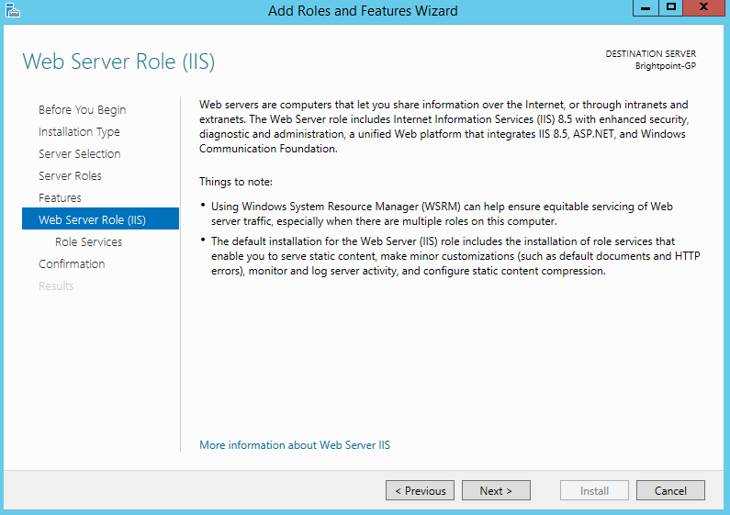
Task: Click the Add Roles and Features Wizard title
Action: click(362, 11)
